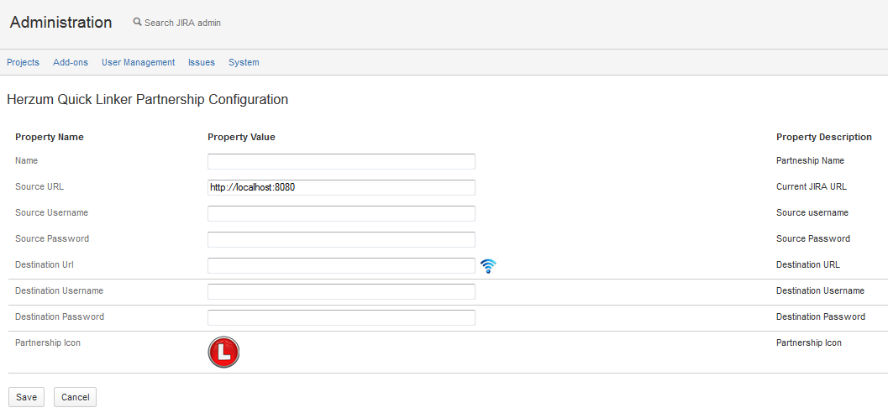
Task: Open the Issues admin menu
Action: pos(202,62)
